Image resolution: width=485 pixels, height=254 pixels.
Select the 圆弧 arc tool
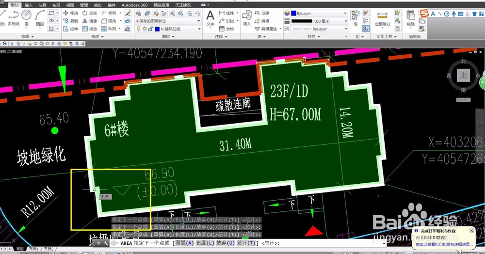(40, 18)
